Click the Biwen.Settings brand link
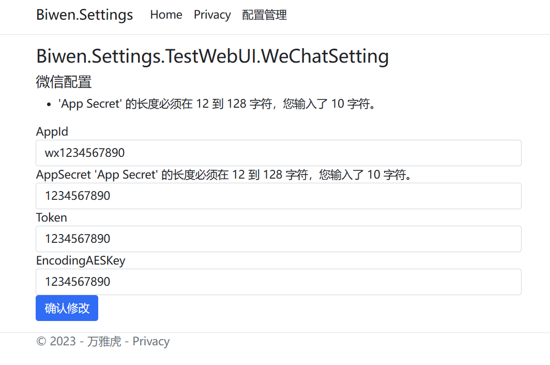Viewport: 550px width, 365px height. point(84,15)
